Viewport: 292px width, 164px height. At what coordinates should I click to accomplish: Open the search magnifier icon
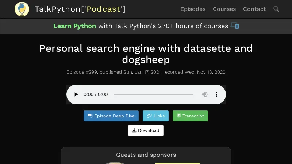point(276,9)
